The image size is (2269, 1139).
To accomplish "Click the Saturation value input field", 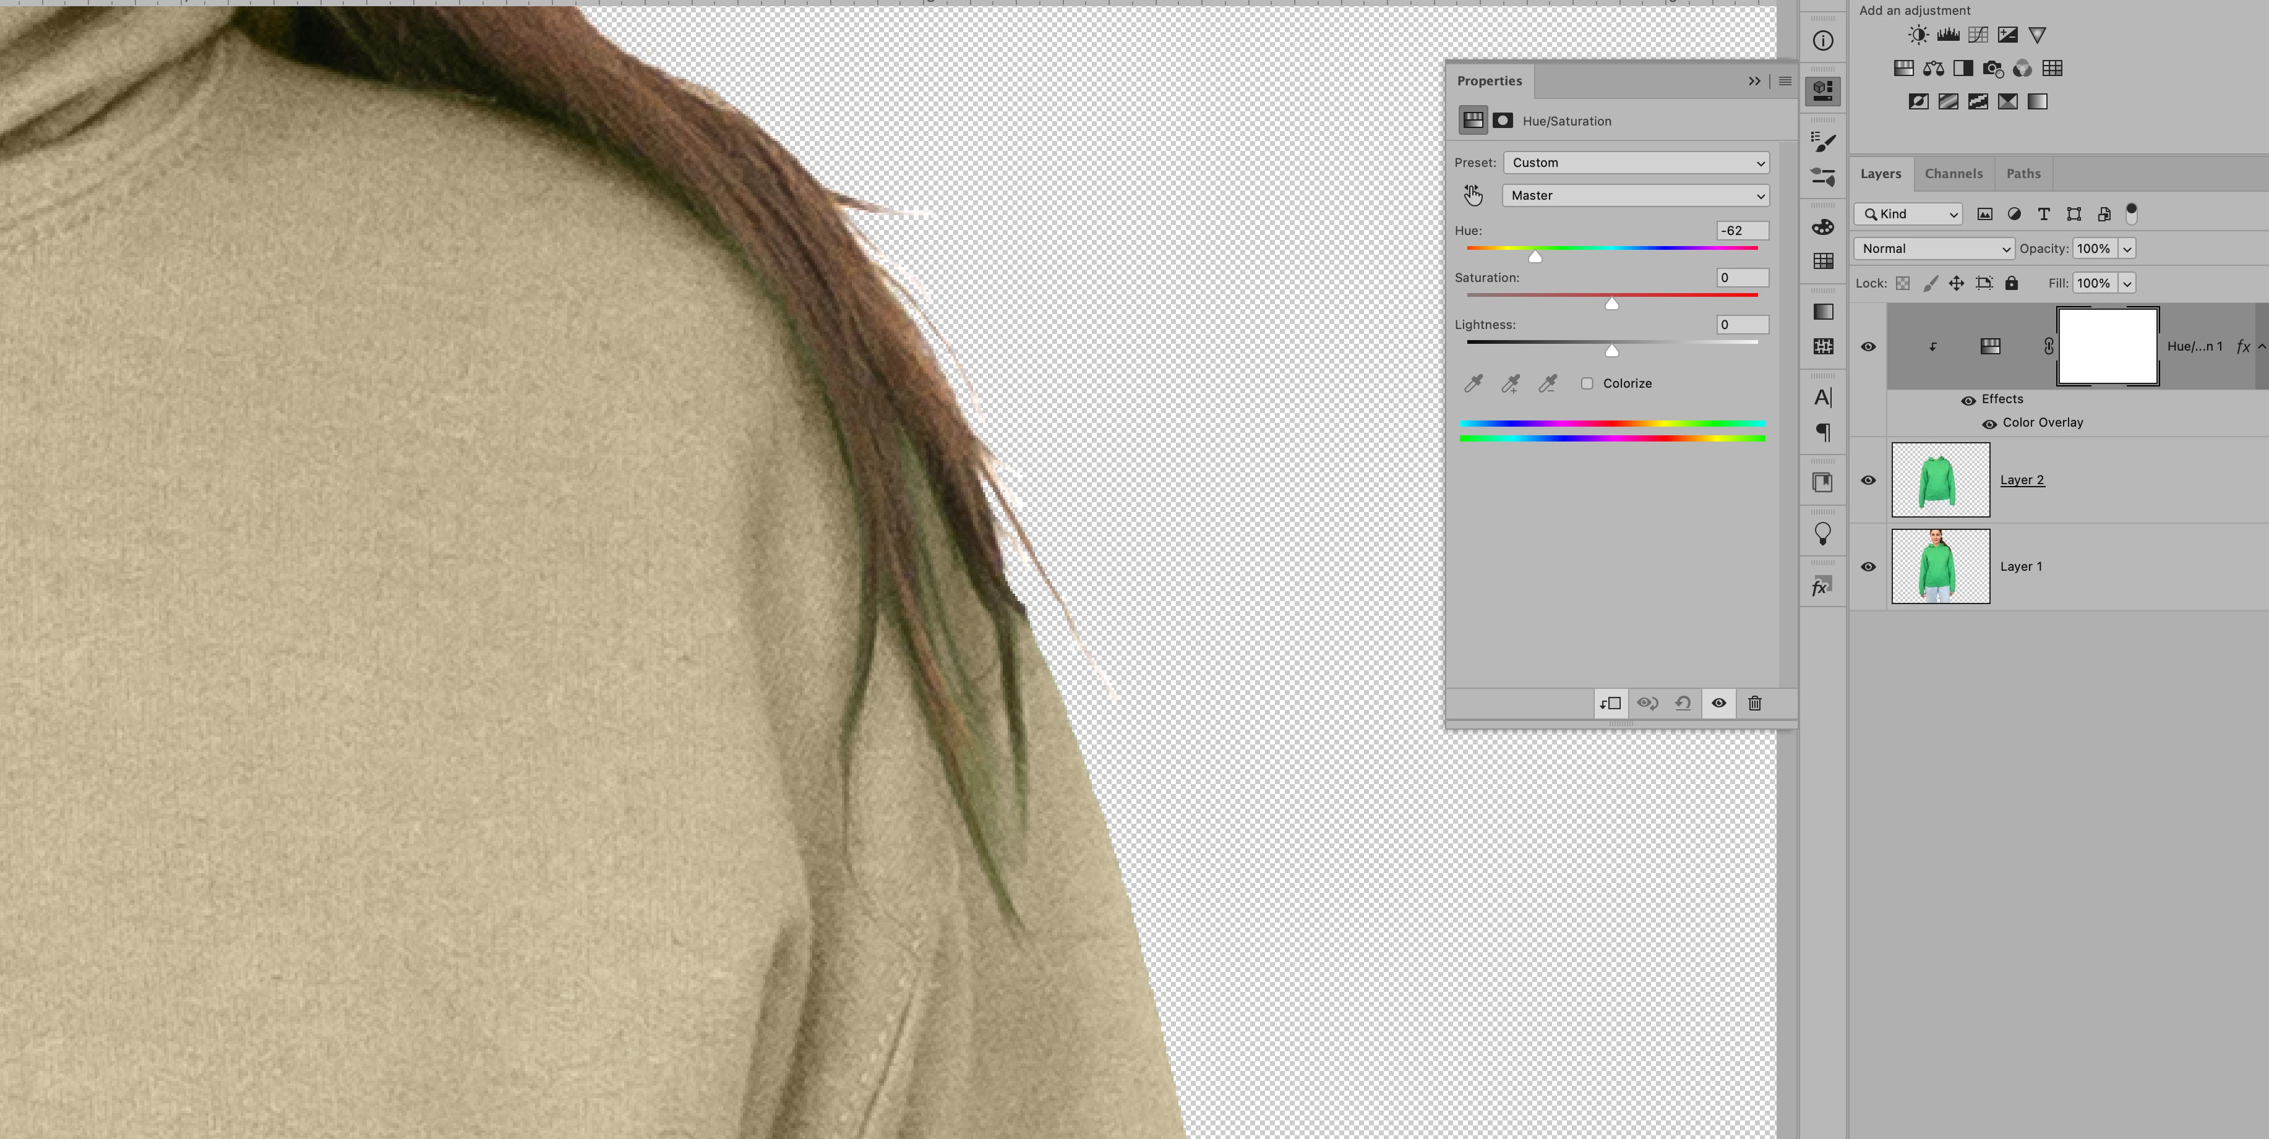I will click(1741, 278).
